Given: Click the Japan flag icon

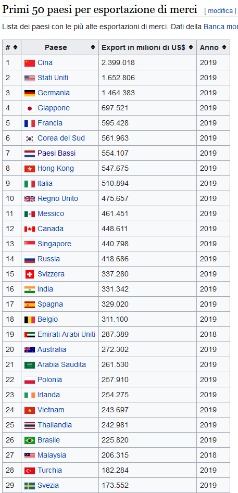Looking at the screenshot, I should 30,108.
